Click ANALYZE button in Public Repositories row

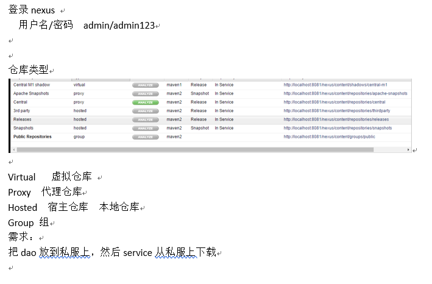146,137
